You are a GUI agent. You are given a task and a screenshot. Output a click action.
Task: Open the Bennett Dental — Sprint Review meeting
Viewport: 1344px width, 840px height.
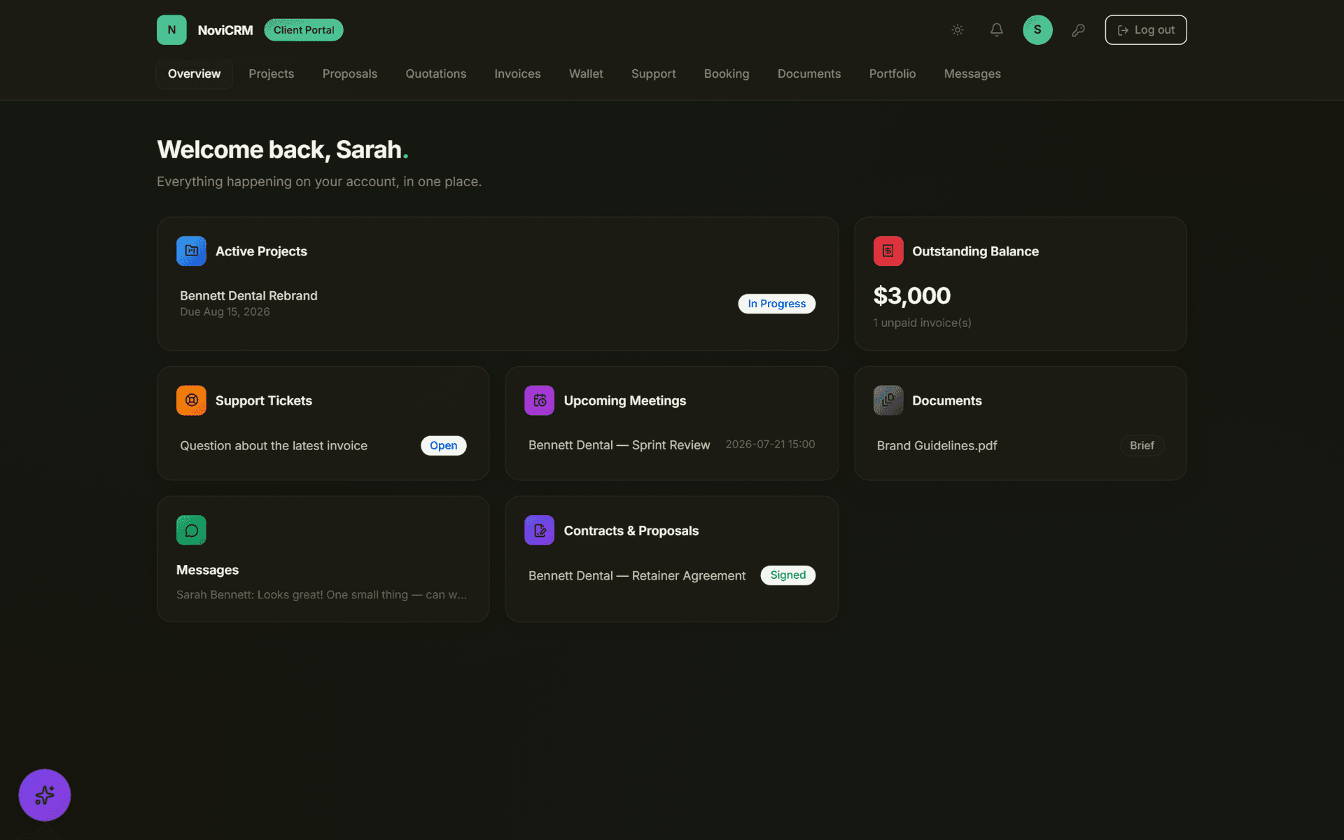pyautogui.click(x=619, y=445)
